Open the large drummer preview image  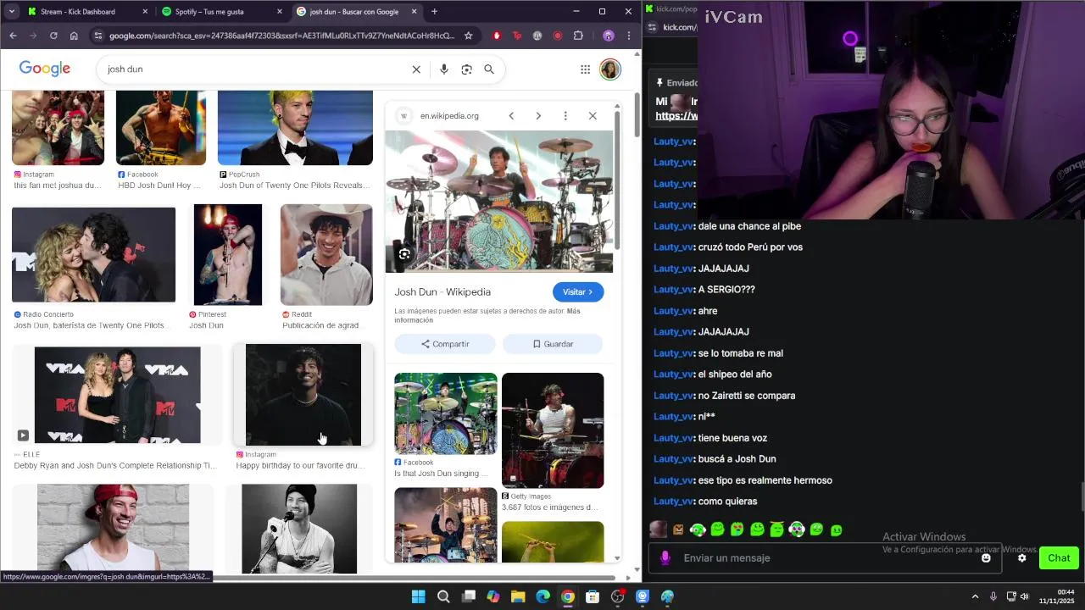tap(499, 202)
